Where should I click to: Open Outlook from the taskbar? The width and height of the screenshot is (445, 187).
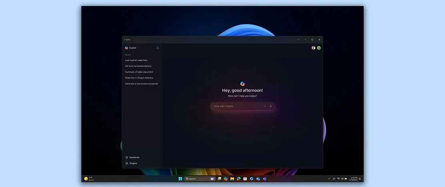tap(258, 179)
